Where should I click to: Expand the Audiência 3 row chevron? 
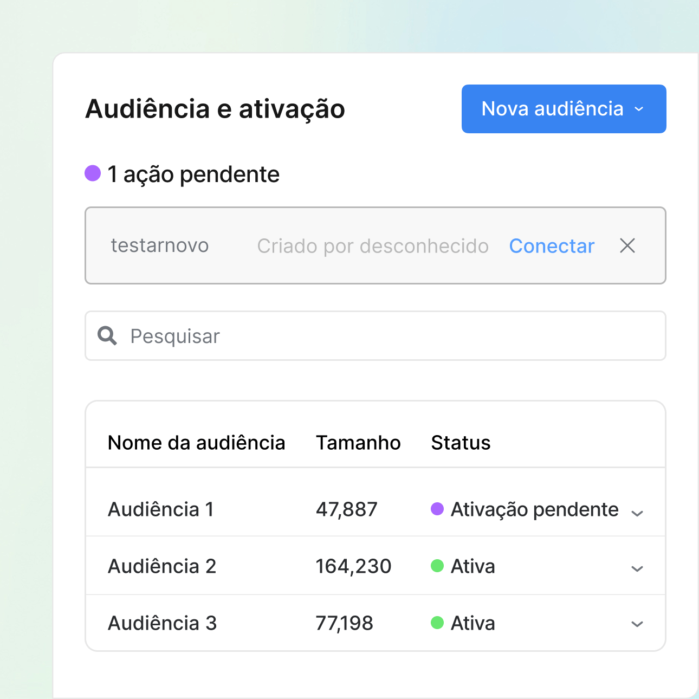click(x=637, y=624)
